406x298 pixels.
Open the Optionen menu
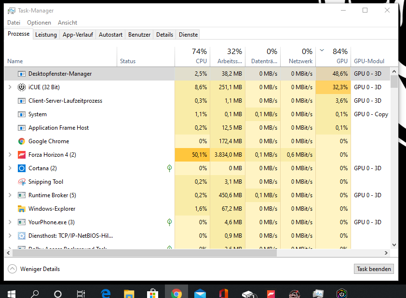(39, 23)
